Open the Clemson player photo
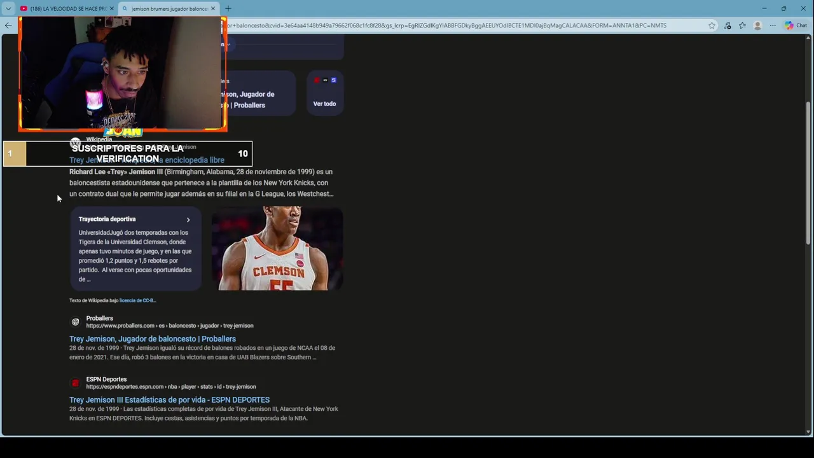This screenshot has width=814, height=458. click(x=277, y=248)
